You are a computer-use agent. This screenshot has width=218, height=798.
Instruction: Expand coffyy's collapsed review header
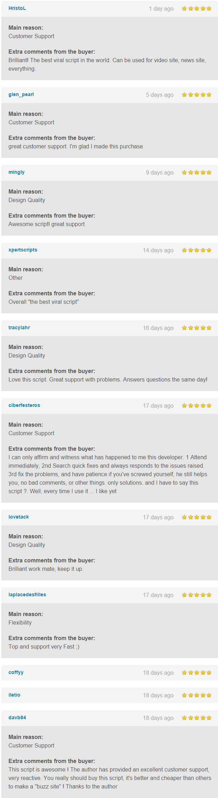[x=109, y=673]
